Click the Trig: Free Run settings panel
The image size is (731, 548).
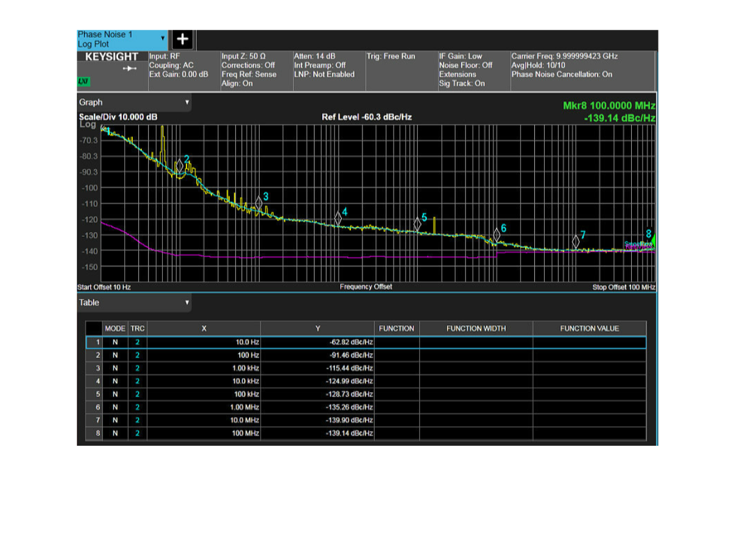click(x=401, y=70)
